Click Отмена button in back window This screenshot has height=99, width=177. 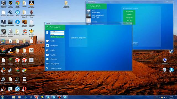pyautogui.click(x=135, y=44)
